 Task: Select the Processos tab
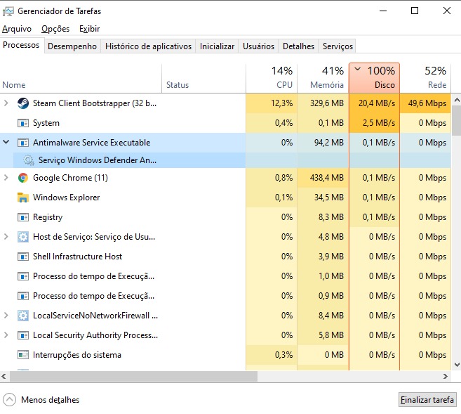(21, 45)
